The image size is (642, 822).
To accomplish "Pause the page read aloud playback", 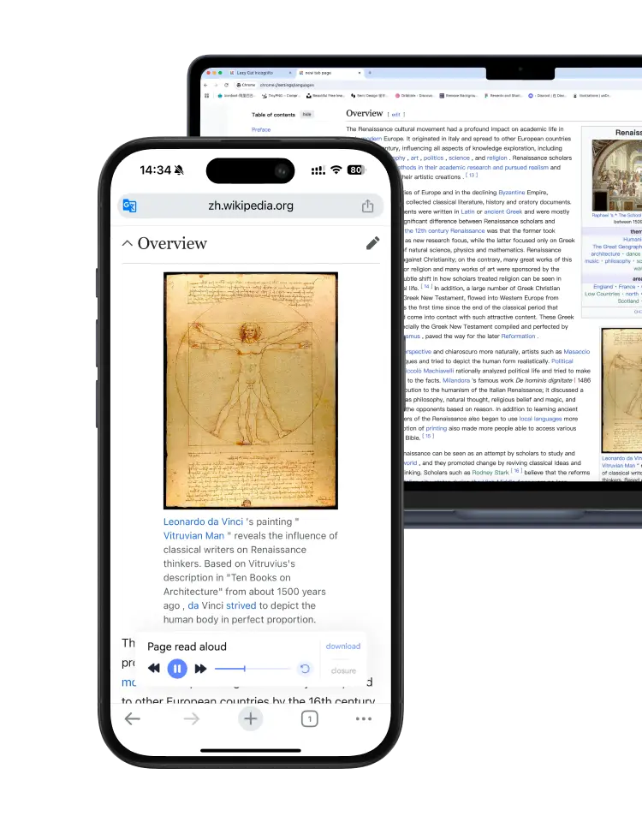I will pos(177,669).
